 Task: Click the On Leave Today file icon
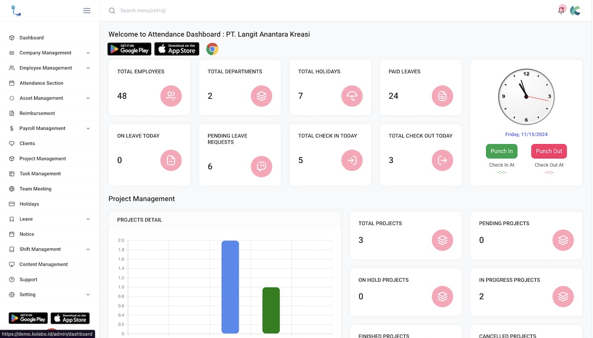click(171, 160)
